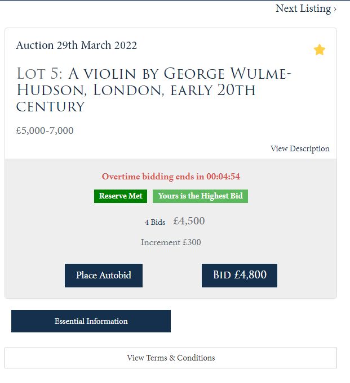Click the red Overtime bidding ends text
This screenshot has height=383, width=350.
[153, 177]
